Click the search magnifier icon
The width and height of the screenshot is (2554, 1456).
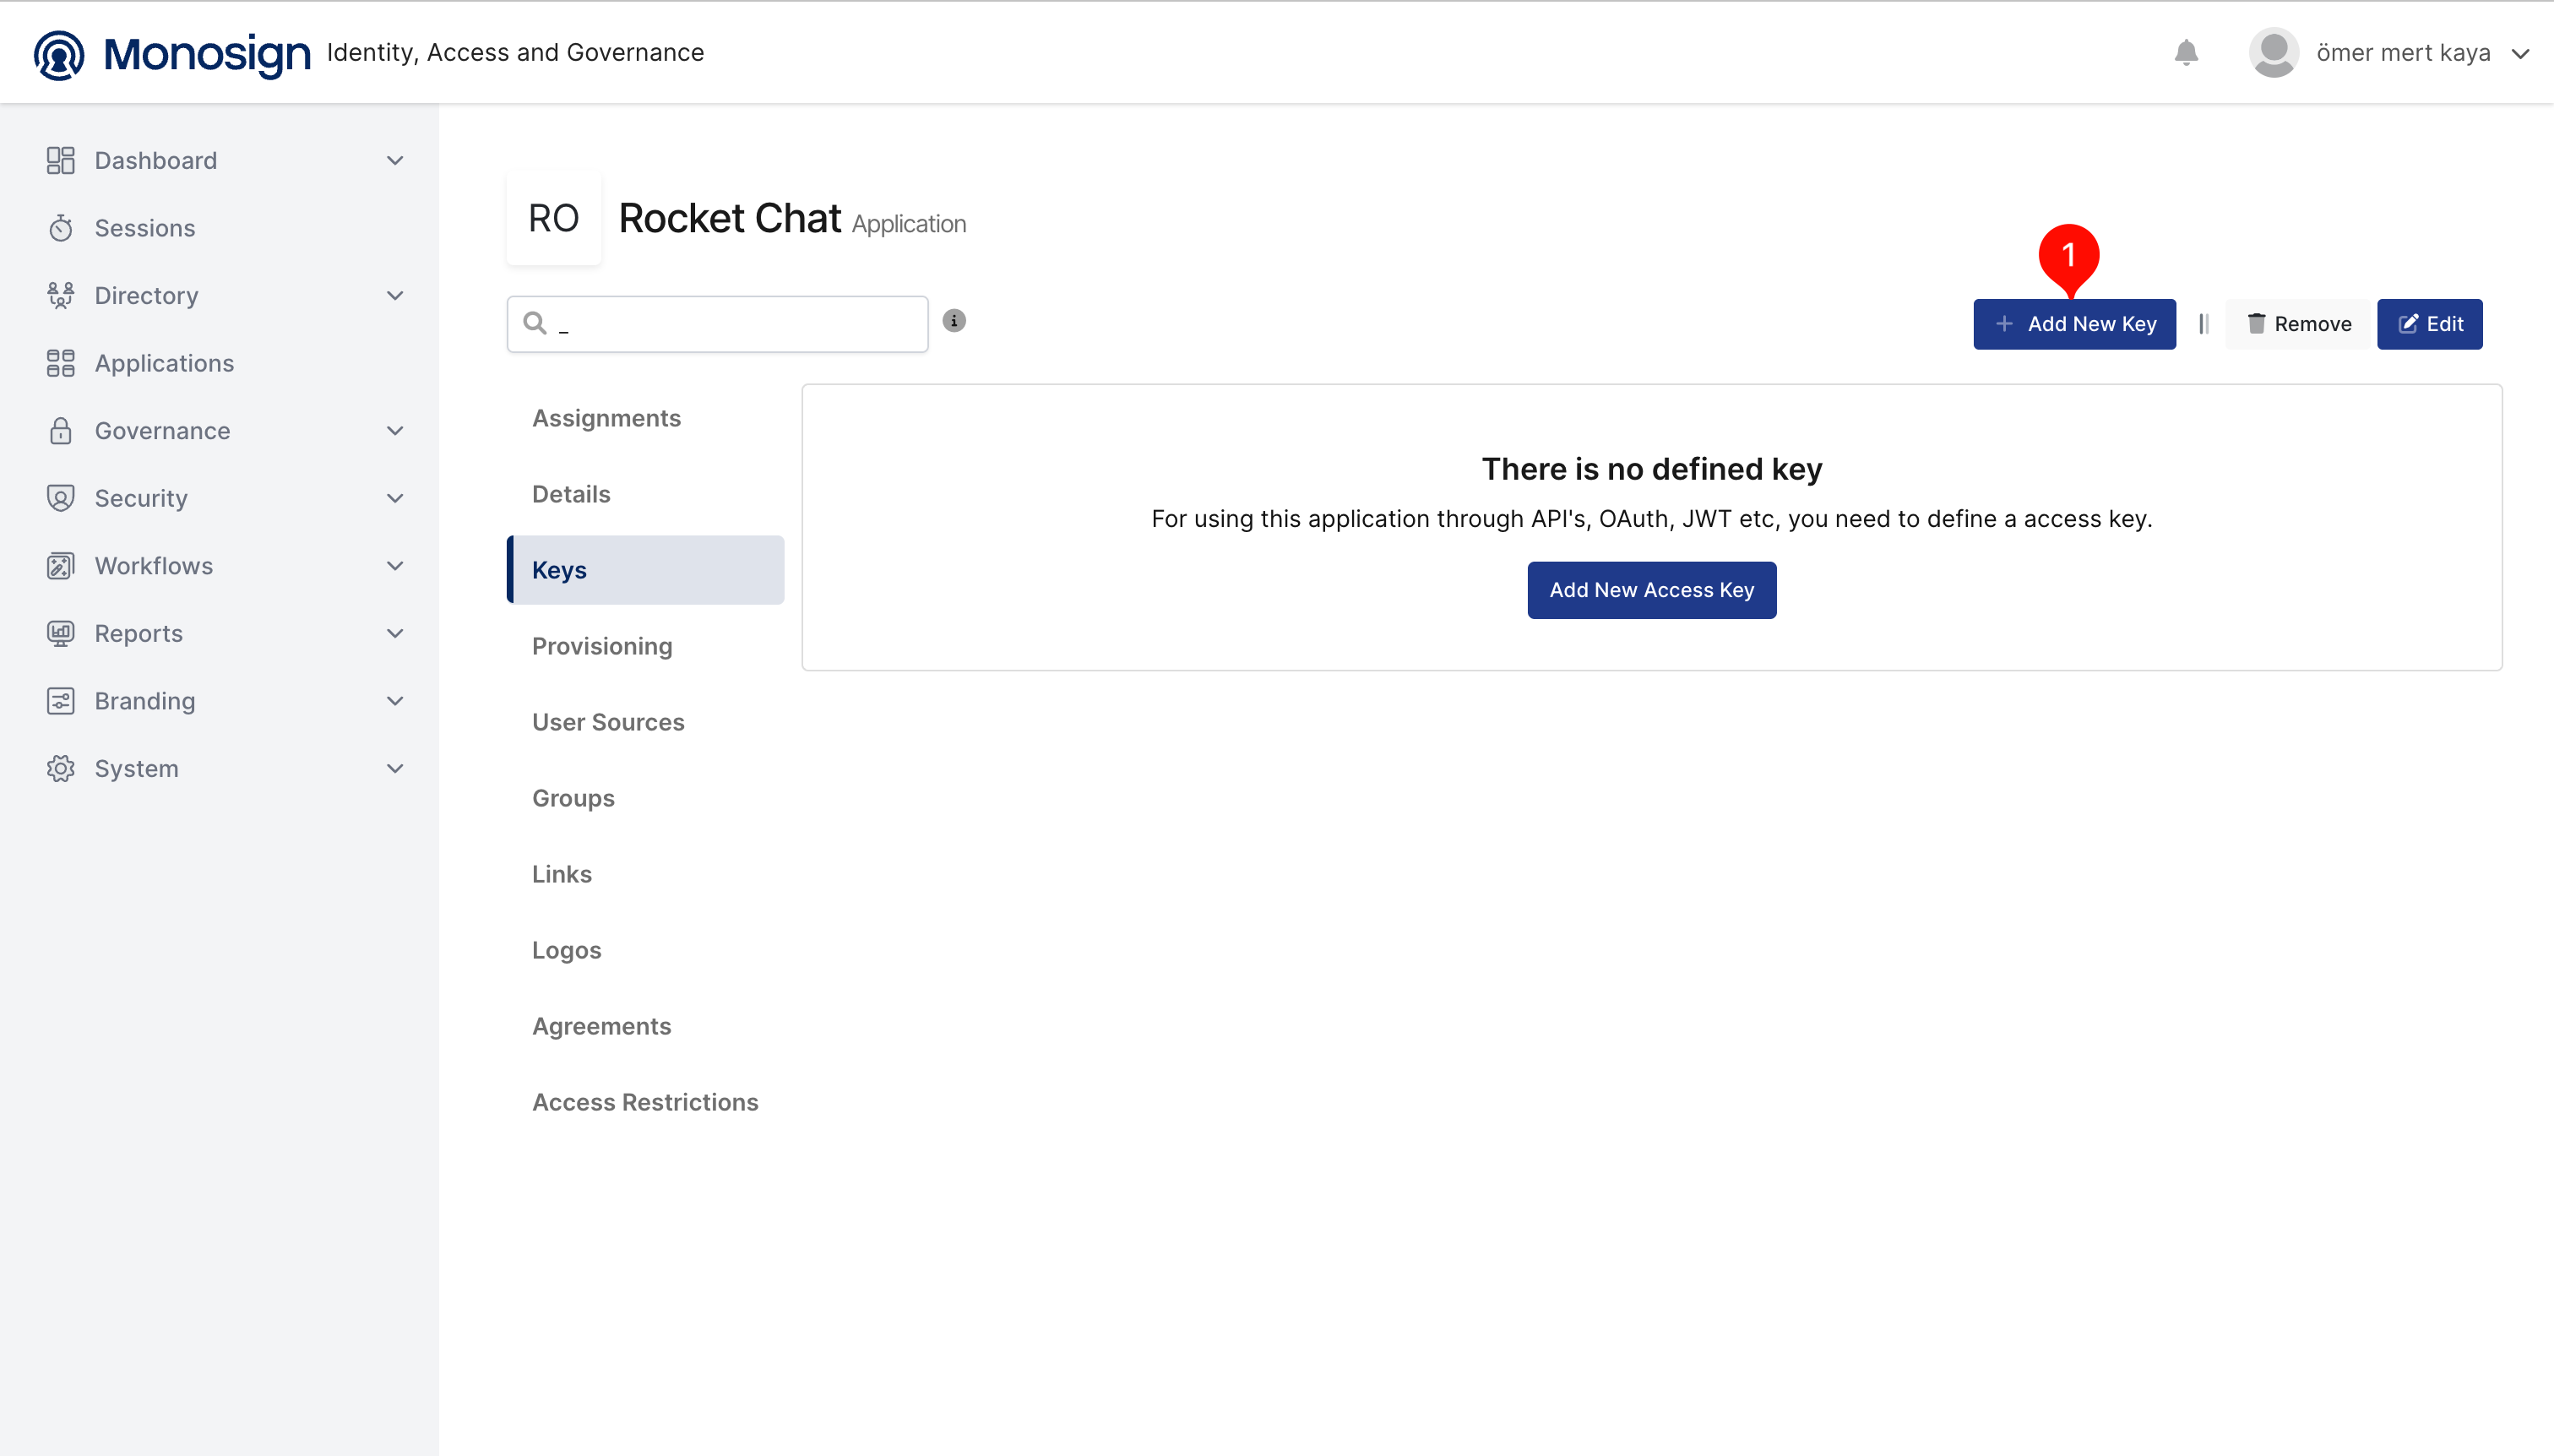coord(535,323)
